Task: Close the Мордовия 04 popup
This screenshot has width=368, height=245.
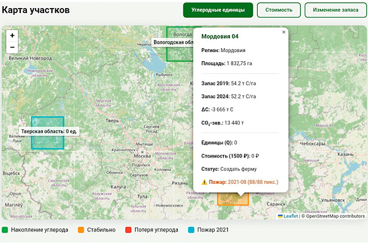Action: click(x=284, y=32)
